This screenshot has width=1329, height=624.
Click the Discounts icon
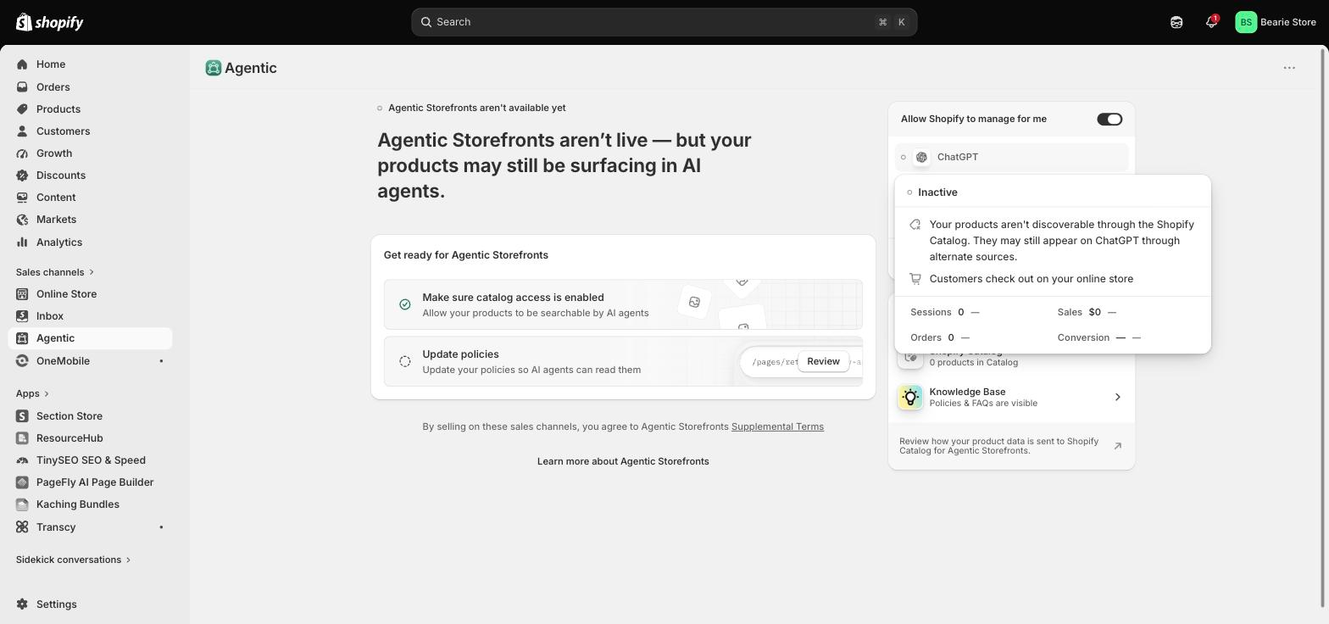tap(22, 175)
